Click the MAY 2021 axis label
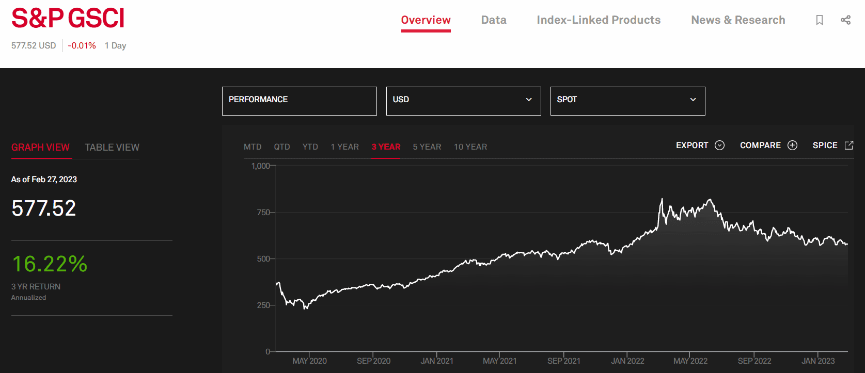Viewport: 865px width, 373px height. point(499,361)
